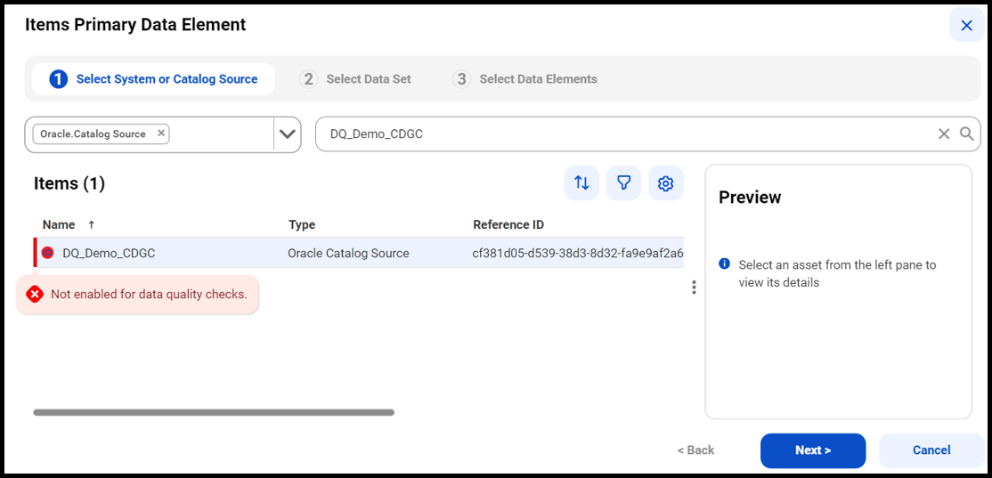This screenshot has width=992, height=478.
Task: Click the blue info icon in Preview
Action: tap(725, 263)
